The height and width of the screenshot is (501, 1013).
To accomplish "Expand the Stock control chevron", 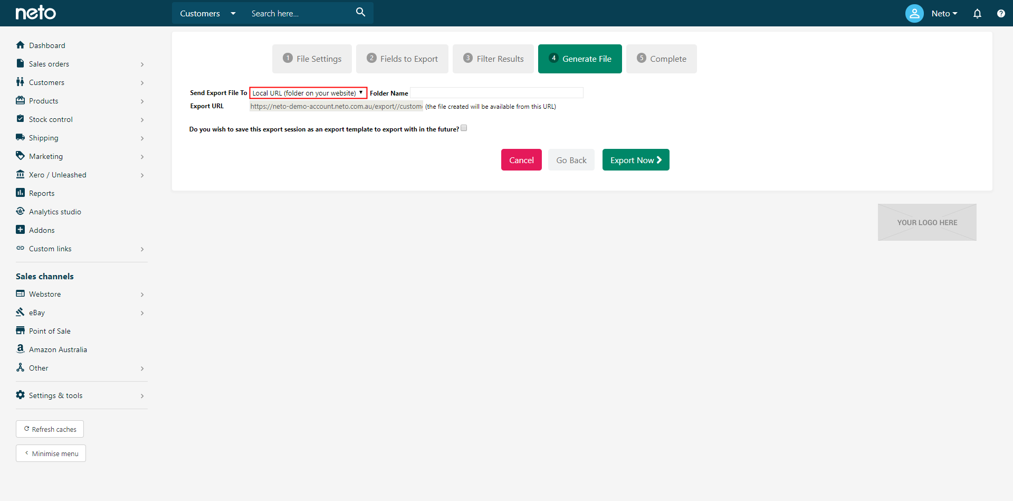I will pyautogui.click(x=142, y=120).
